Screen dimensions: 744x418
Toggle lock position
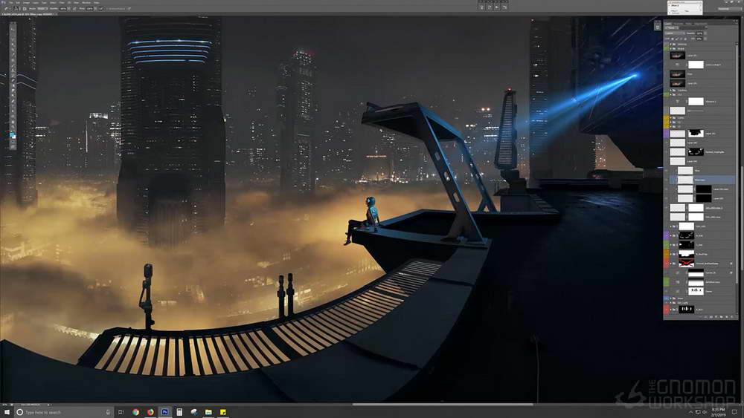coord(681,39)
